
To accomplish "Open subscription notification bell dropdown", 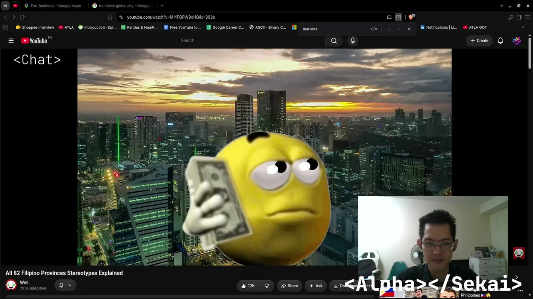I will point(65,285).
